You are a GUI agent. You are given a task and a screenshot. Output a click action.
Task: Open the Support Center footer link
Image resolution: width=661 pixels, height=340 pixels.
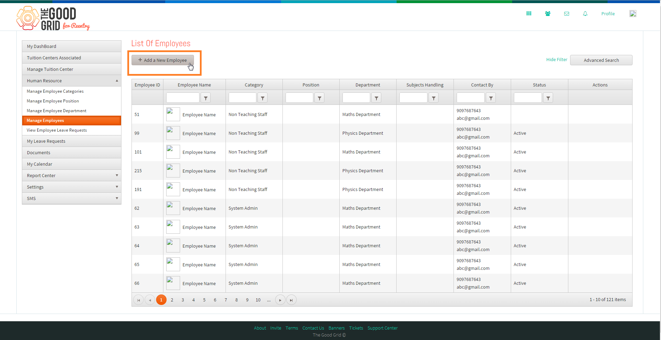[x=383, y=328]
